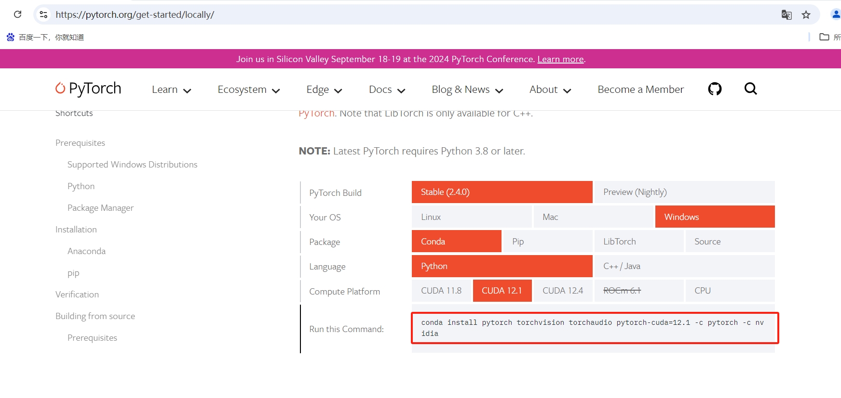
Task: Choose Linux as your OS
Action: 472,217
